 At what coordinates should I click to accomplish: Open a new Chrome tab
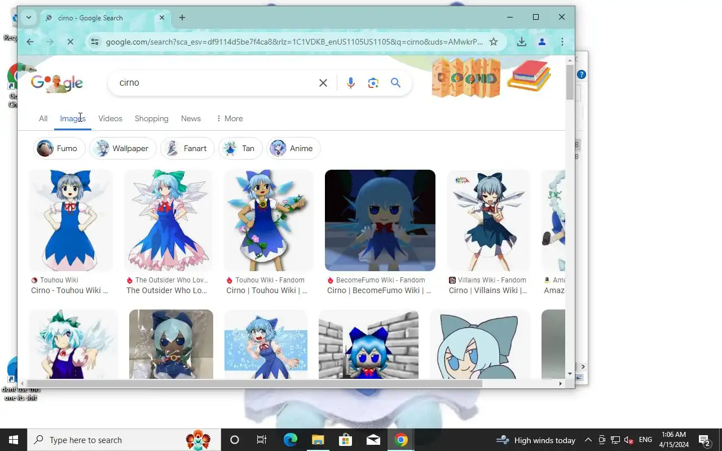tap(182, 17)
